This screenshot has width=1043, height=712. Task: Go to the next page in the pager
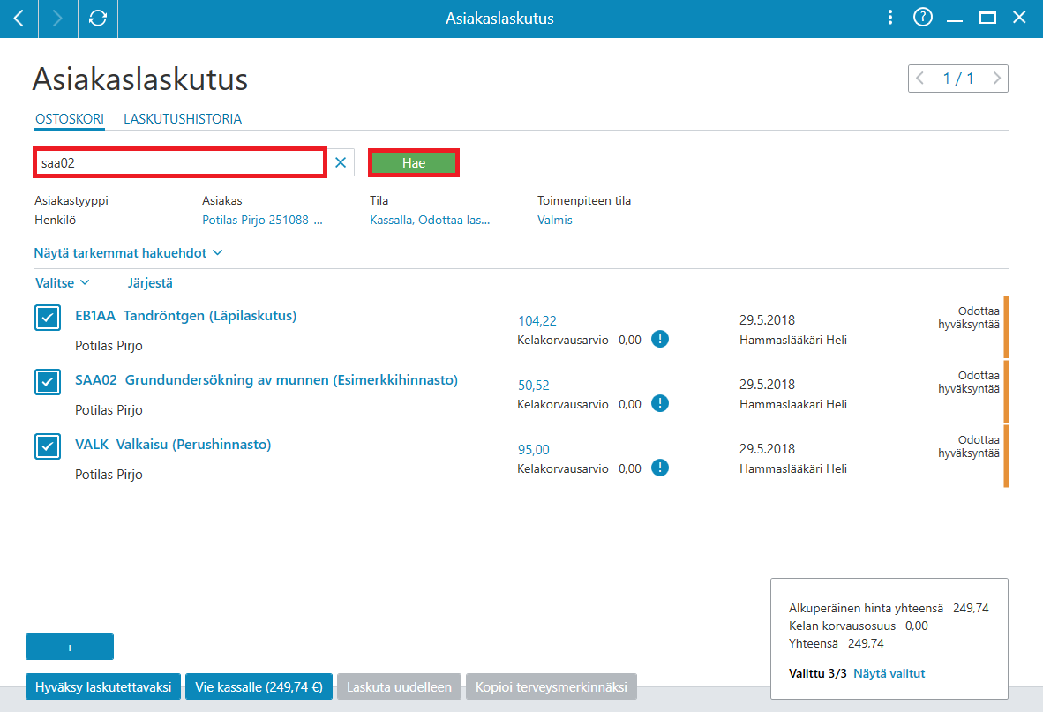tap(996, 79)
